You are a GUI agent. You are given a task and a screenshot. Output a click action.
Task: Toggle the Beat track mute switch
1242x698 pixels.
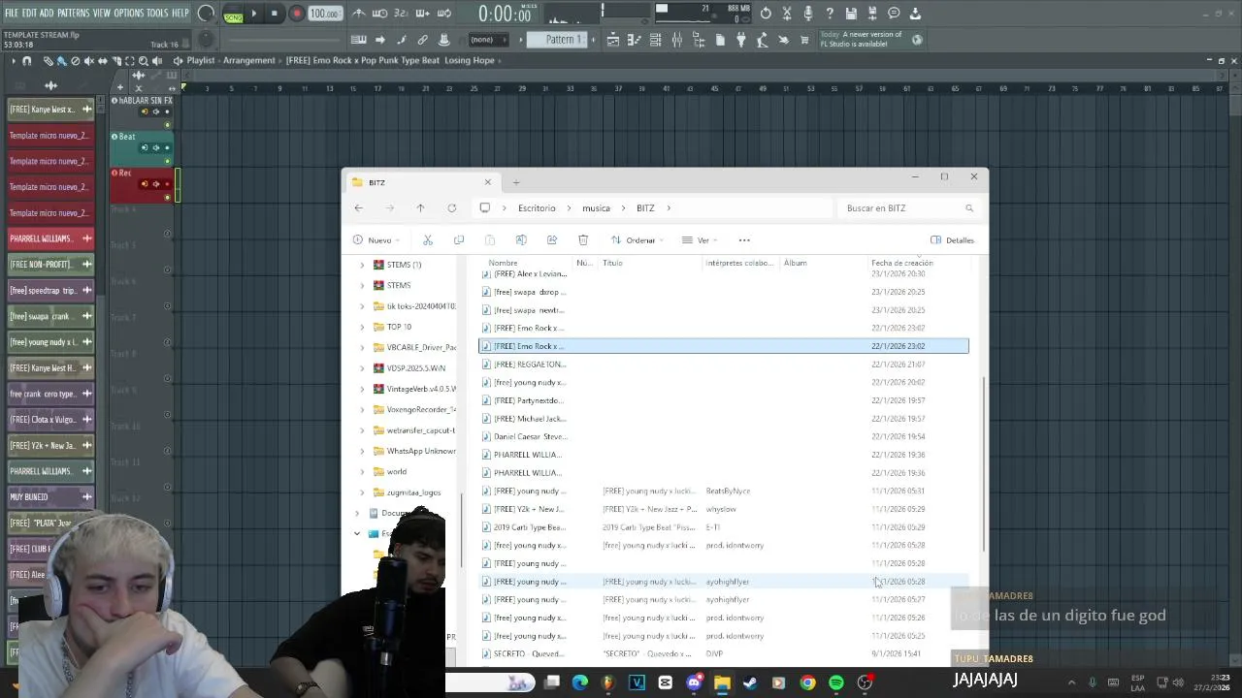167,162
